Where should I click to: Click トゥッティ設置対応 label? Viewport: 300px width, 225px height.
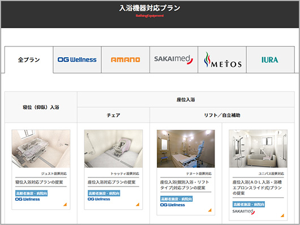click(x=125, y=173)
